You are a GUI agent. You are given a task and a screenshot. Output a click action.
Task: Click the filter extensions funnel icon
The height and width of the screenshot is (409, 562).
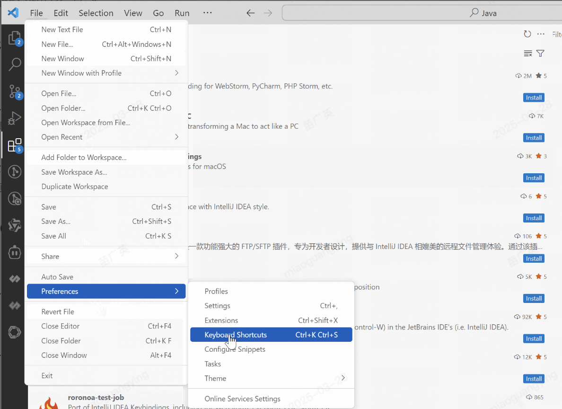540,53
